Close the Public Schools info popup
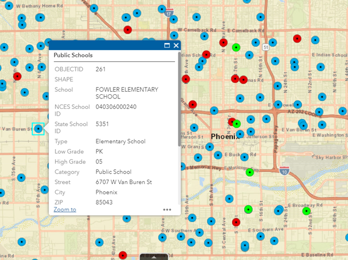Image resolution: width=348 pixels, height=260 pixels. point(176,46)
